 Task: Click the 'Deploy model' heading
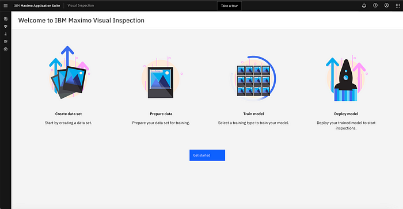346,114
